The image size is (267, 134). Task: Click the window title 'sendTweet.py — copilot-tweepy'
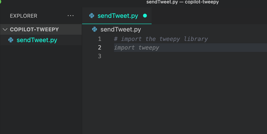[x=182, y=2]
